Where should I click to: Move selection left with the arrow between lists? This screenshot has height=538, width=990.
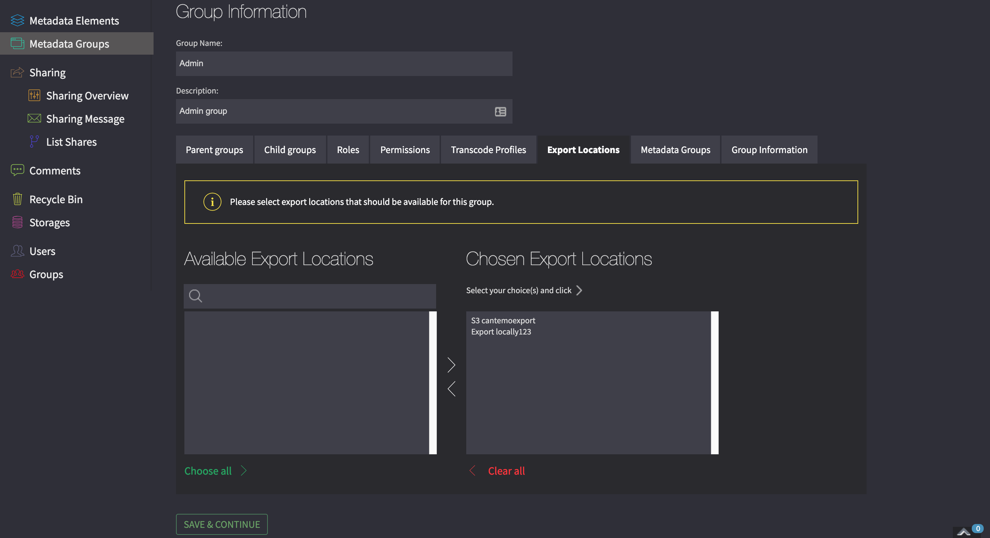coord(452,389)
